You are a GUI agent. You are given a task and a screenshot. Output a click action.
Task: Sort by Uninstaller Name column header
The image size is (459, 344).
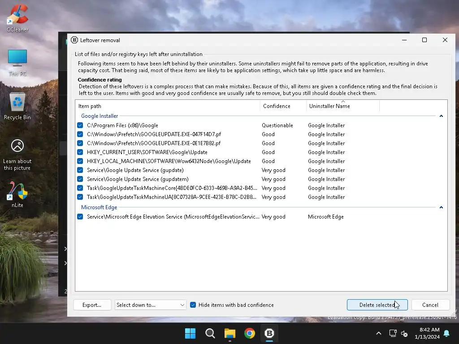click(x=343, y=106)
